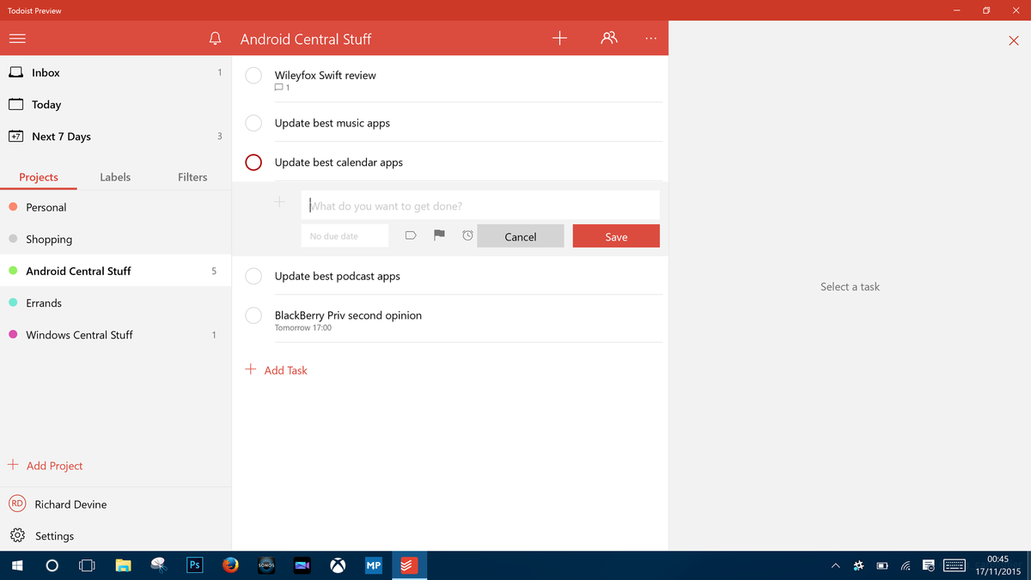Image resolution: width=1031 pixels, height=580 pixels.
Task: Open the more options ellipsis
Action: click(x=651, y=39)
